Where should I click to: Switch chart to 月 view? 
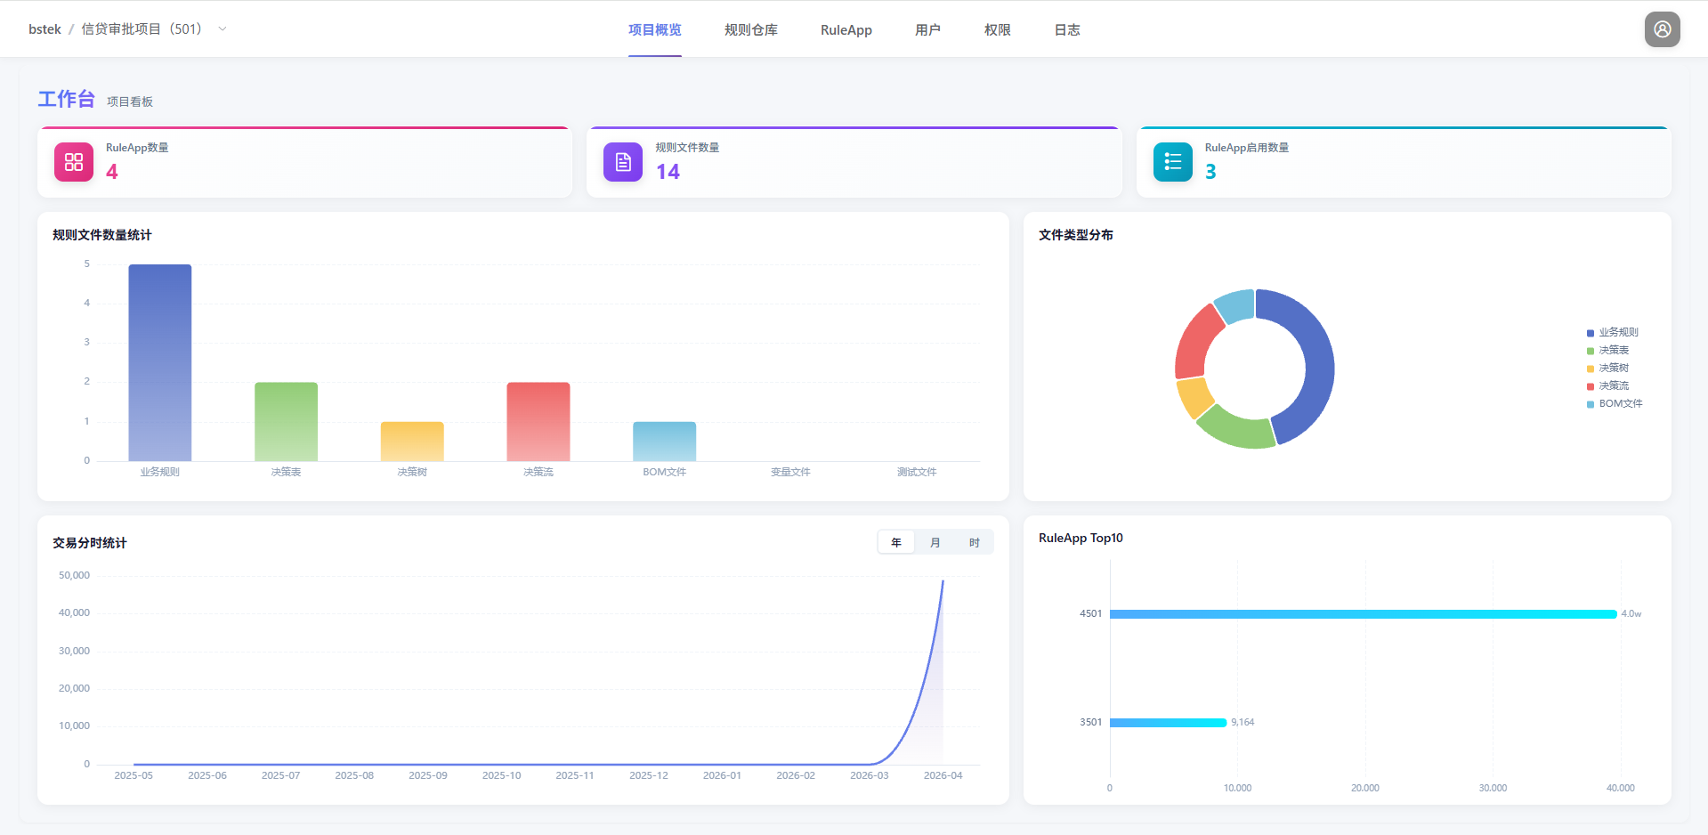coord(935,543)
